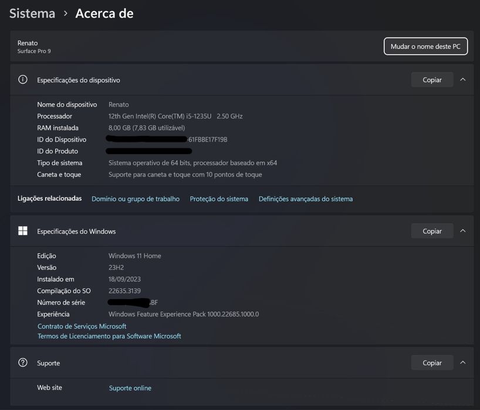Click the Nome do dispositivo label

click(x=67, y=104)
